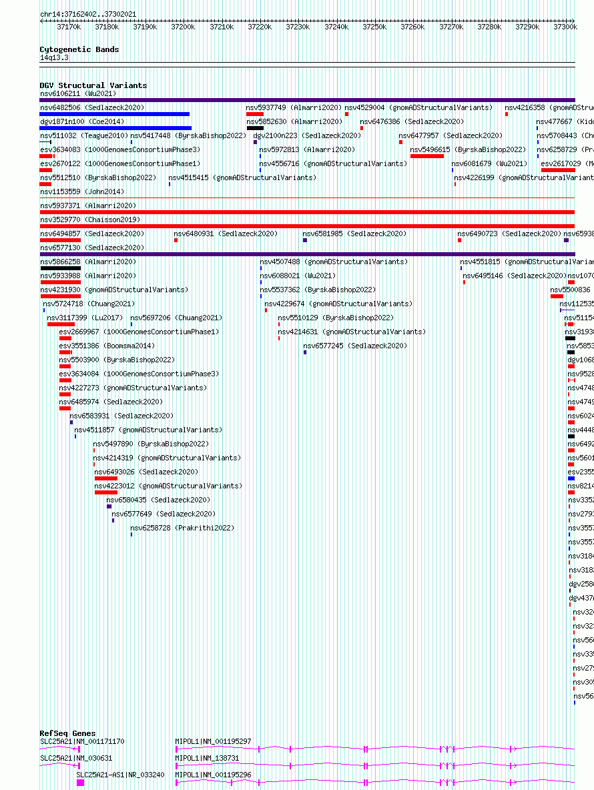
Task: Click the 37200k ruler coordinate
Action: pos(183,27)
